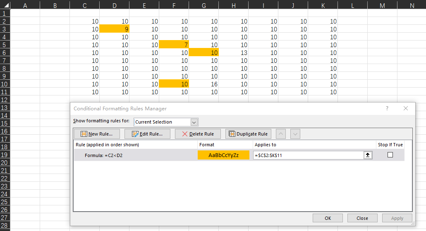426x231 pixels.
Task: Duplicate the selected rule
Action: coord(248,134)
